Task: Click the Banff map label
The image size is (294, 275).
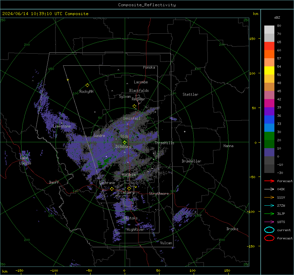Action: coord(54,182)
